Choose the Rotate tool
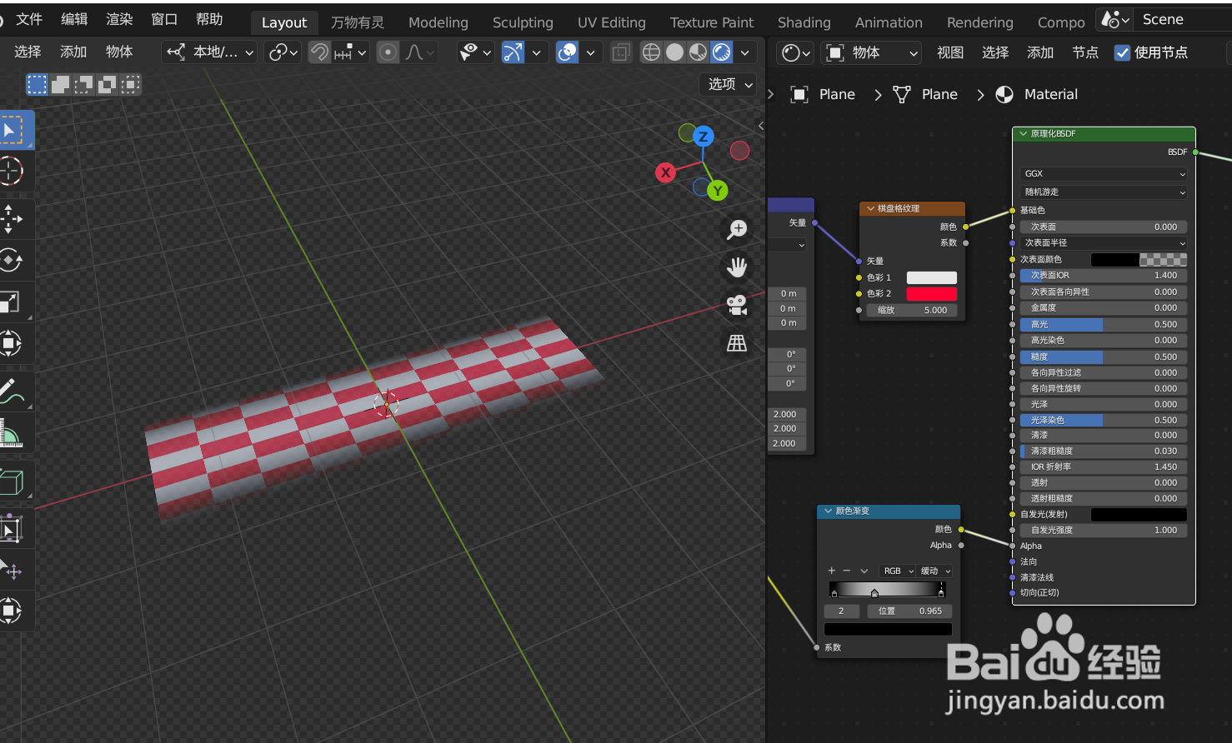 [12, 260]
